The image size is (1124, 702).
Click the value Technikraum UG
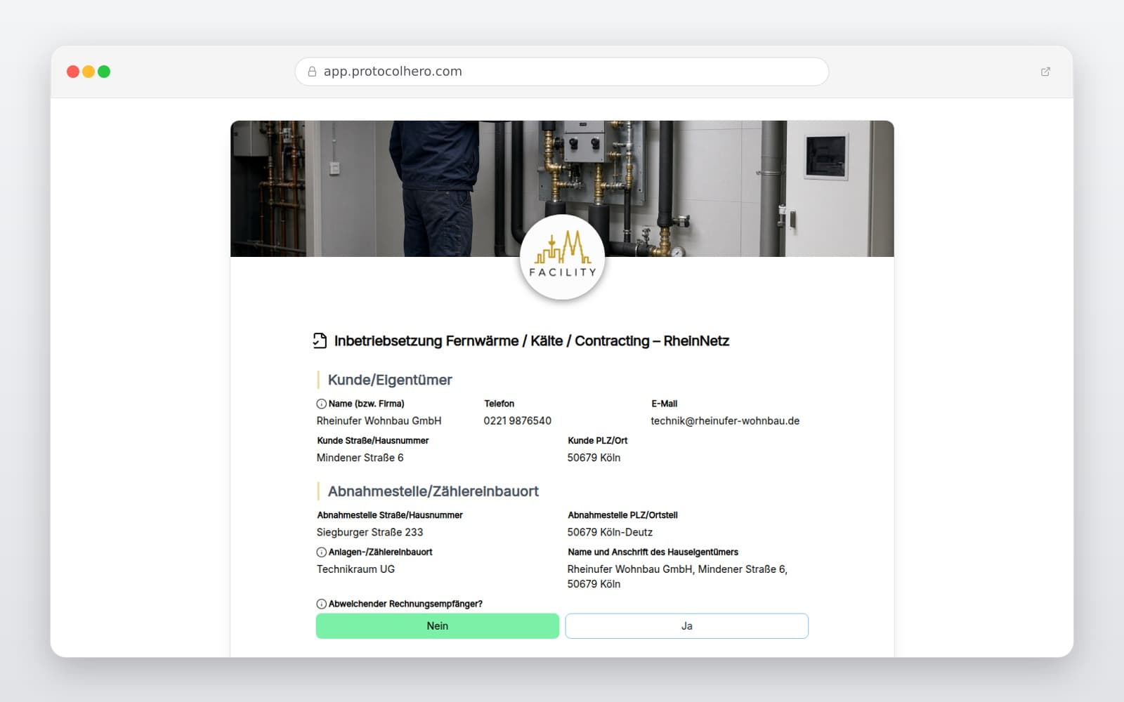[x=356, y=569]
